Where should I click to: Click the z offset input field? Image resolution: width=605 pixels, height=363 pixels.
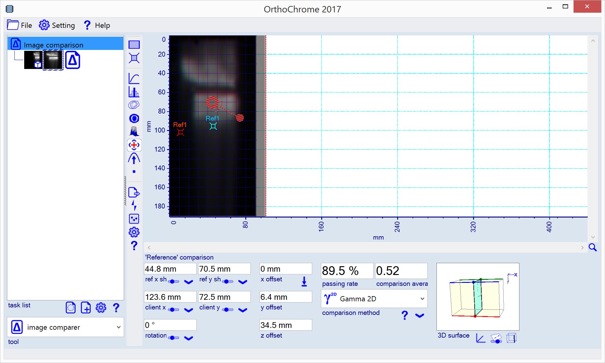click(x=285, y=325)
